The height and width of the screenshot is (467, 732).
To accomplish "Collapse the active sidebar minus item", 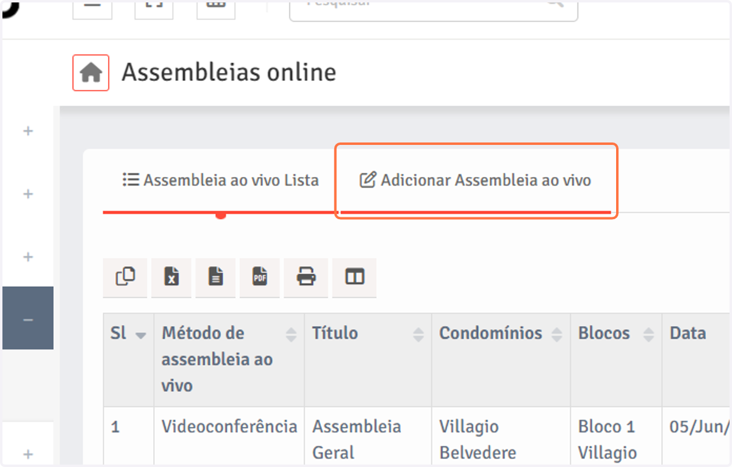I will pyautogui.click(x=28, y=318).
